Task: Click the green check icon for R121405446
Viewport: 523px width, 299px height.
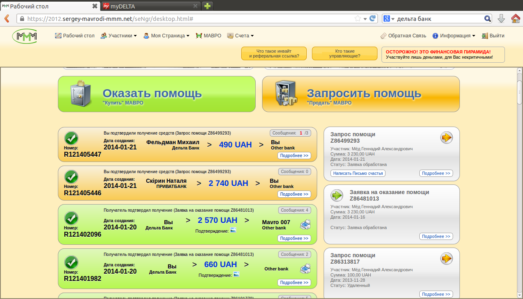Action: tap(71, 177)
